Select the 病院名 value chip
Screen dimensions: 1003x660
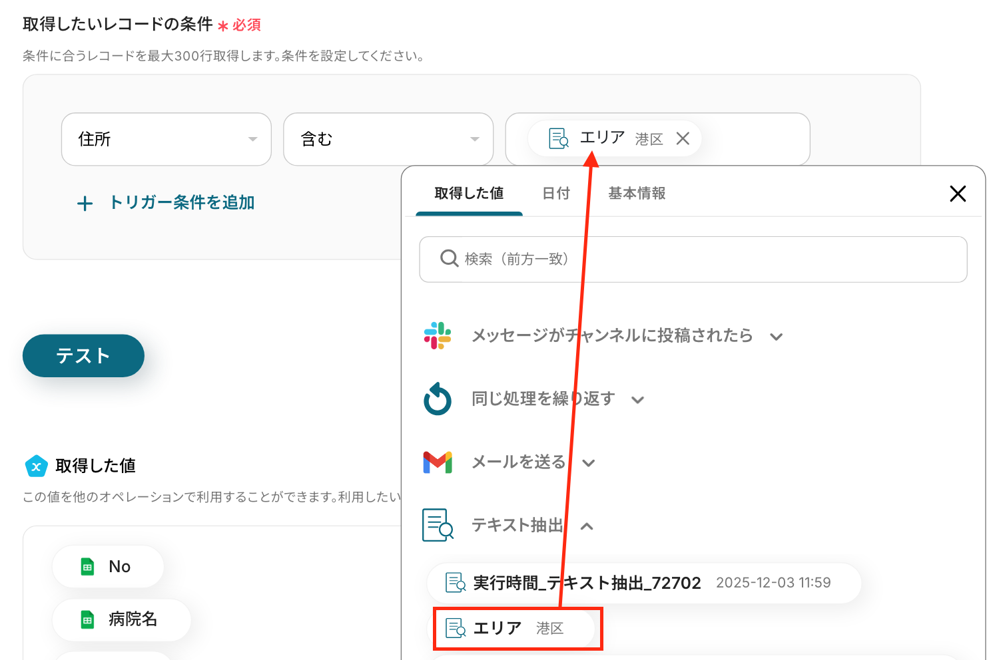[x=121, y=619]
